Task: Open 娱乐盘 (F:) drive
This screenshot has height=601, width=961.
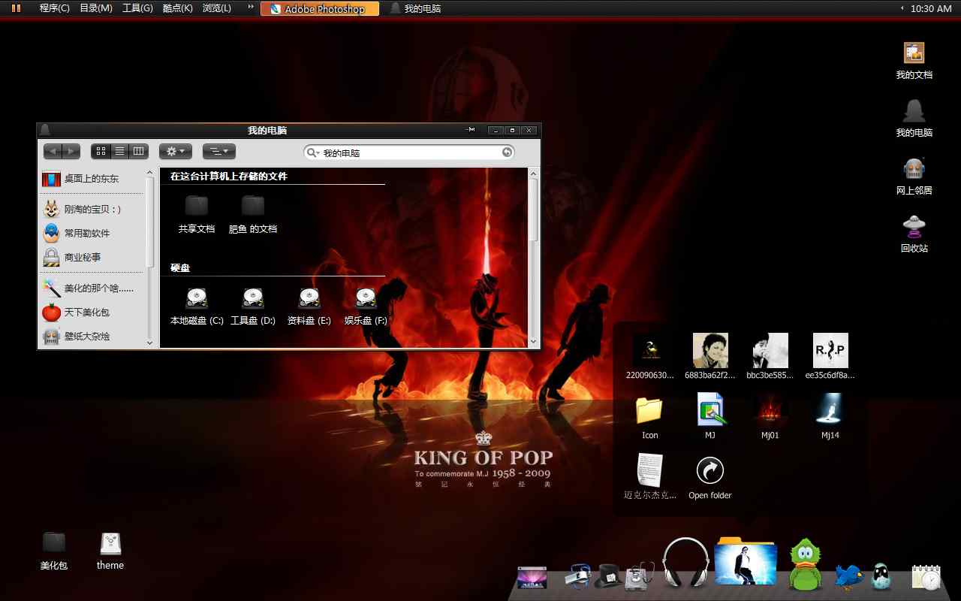Action: pyautogui.click(x=366, y=307)
